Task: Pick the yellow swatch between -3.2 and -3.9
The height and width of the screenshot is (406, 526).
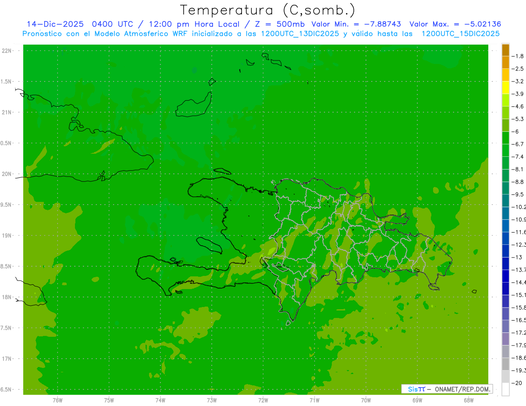Action: [505, 88]
